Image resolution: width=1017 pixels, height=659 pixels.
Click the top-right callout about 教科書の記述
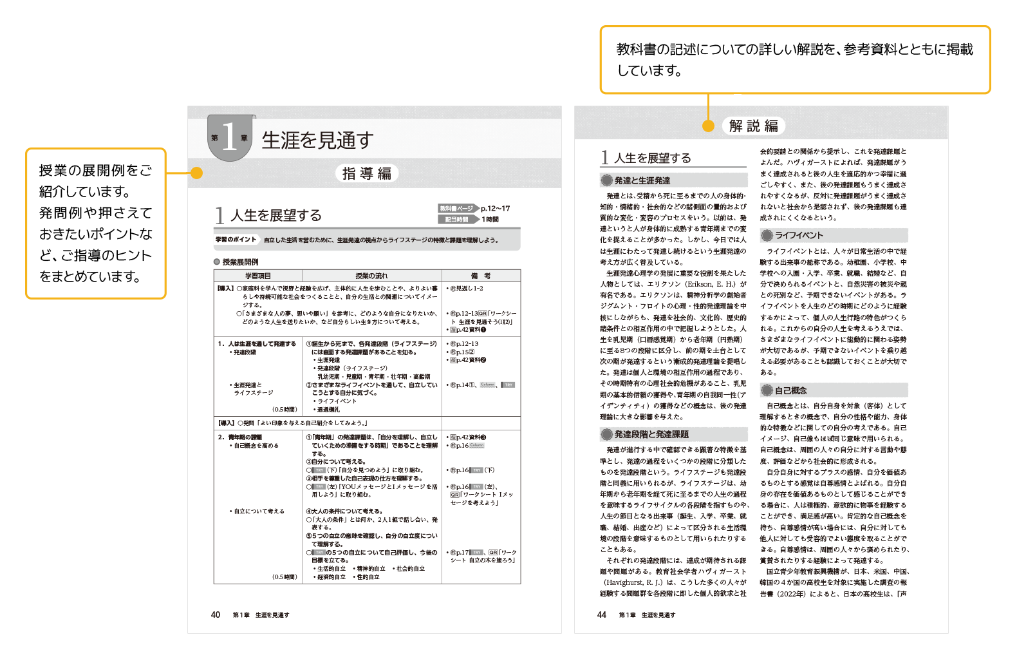[x=794, y=60]
